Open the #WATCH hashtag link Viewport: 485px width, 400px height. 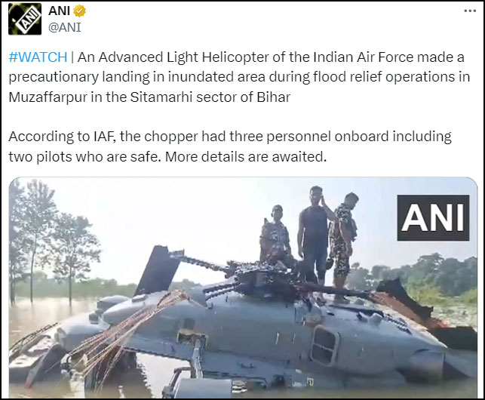tap(38, 57)
